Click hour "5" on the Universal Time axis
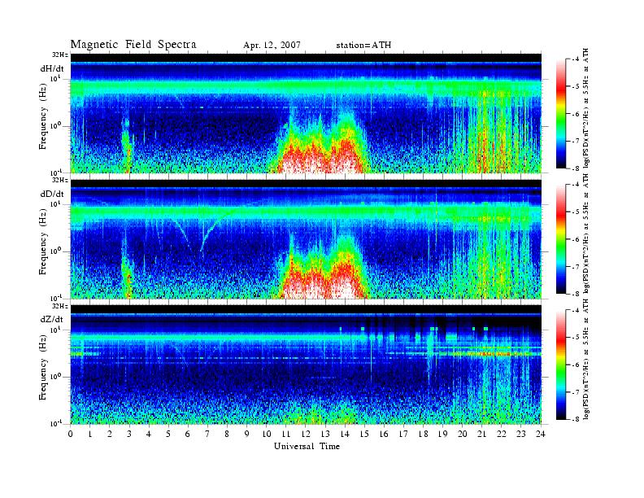Viewport: 644px width, 498px height. [168, 434]
